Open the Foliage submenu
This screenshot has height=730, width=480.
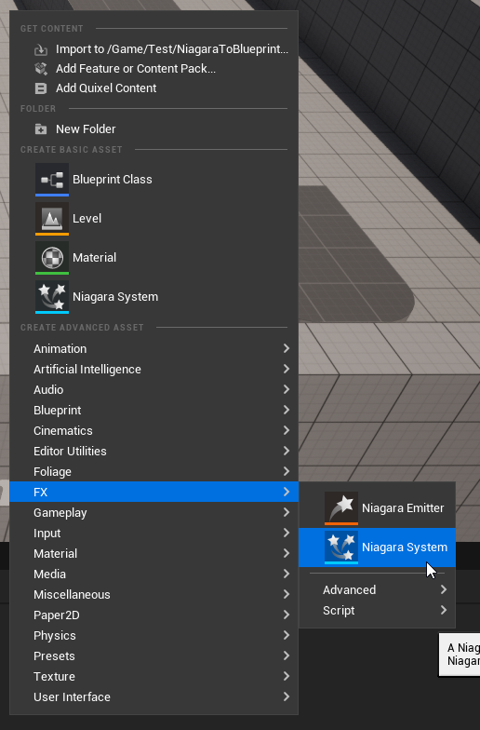tap(153, 471)
